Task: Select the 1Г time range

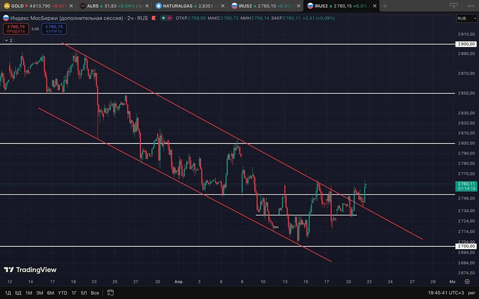Action: (x=74, y=293)
